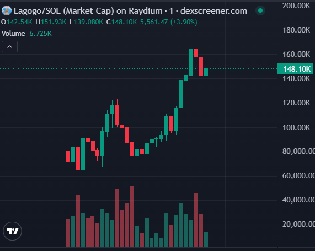Click the open value 142.54K
The height and width of the screenshot is (251, 315).
pyautogui.click(x=19, y=22)
